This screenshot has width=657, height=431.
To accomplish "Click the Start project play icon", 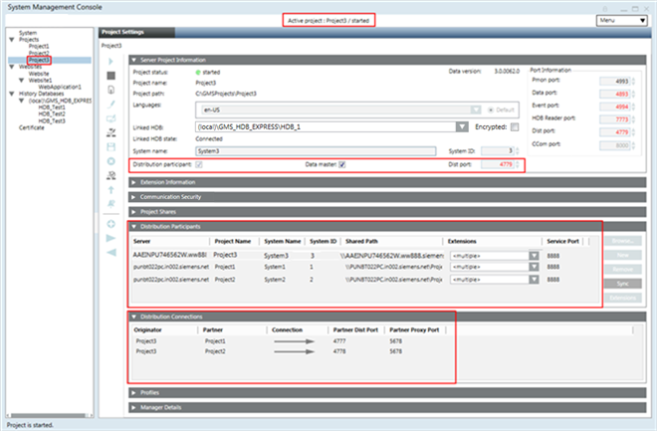I will pyautogui.click(x=109, y=61).
